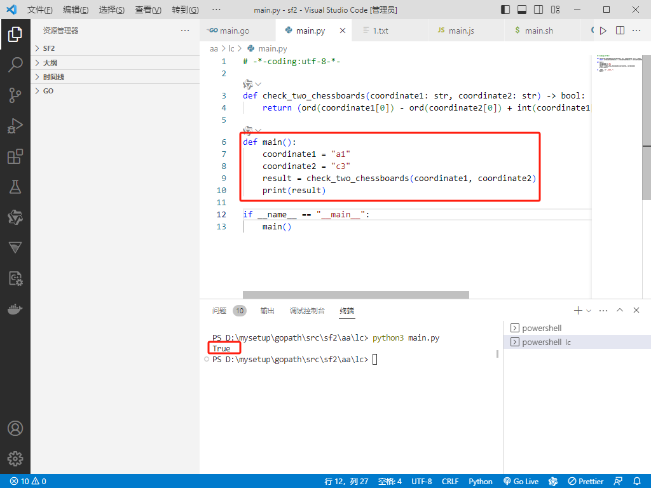The image size is (651, 488).
Task: Open customize layout icon
Action: (x=555, y=10)
